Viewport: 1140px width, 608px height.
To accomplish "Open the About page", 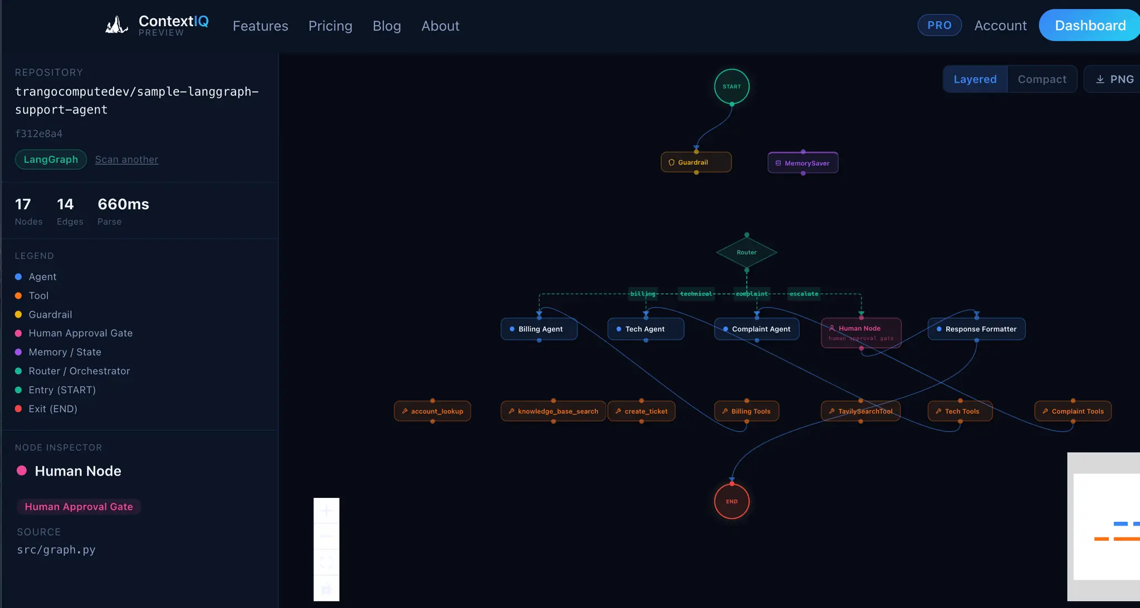I will point(440,26).
